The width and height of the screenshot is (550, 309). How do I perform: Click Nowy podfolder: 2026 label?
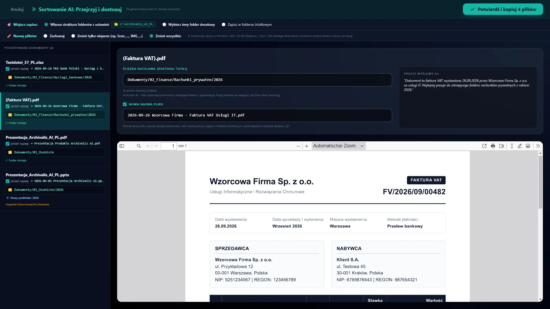[22, 198]
